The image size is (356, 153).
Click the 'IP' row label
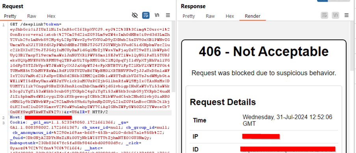(x=195, y=137)
